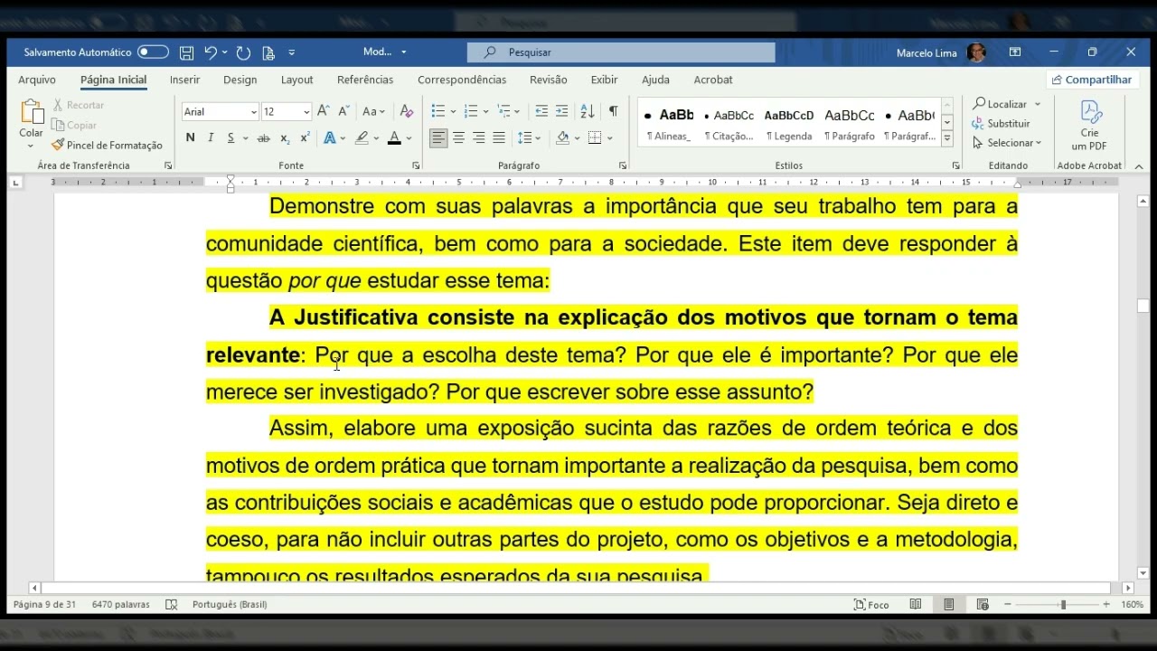Align text to the right
The width and height of the screenshot is (1157, 651).
pyautogui.click(x=478, y=137)
